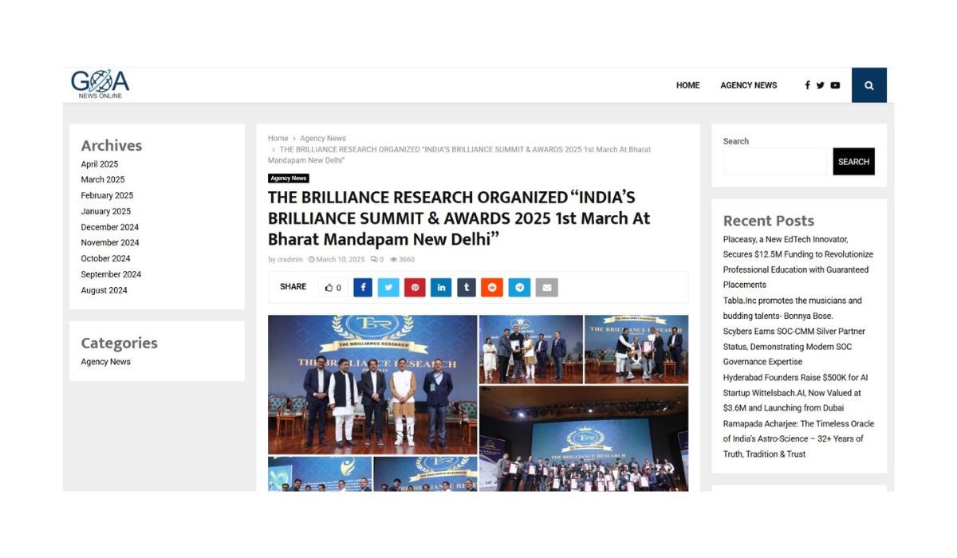Share the article on Twitter

coord(388,288)
